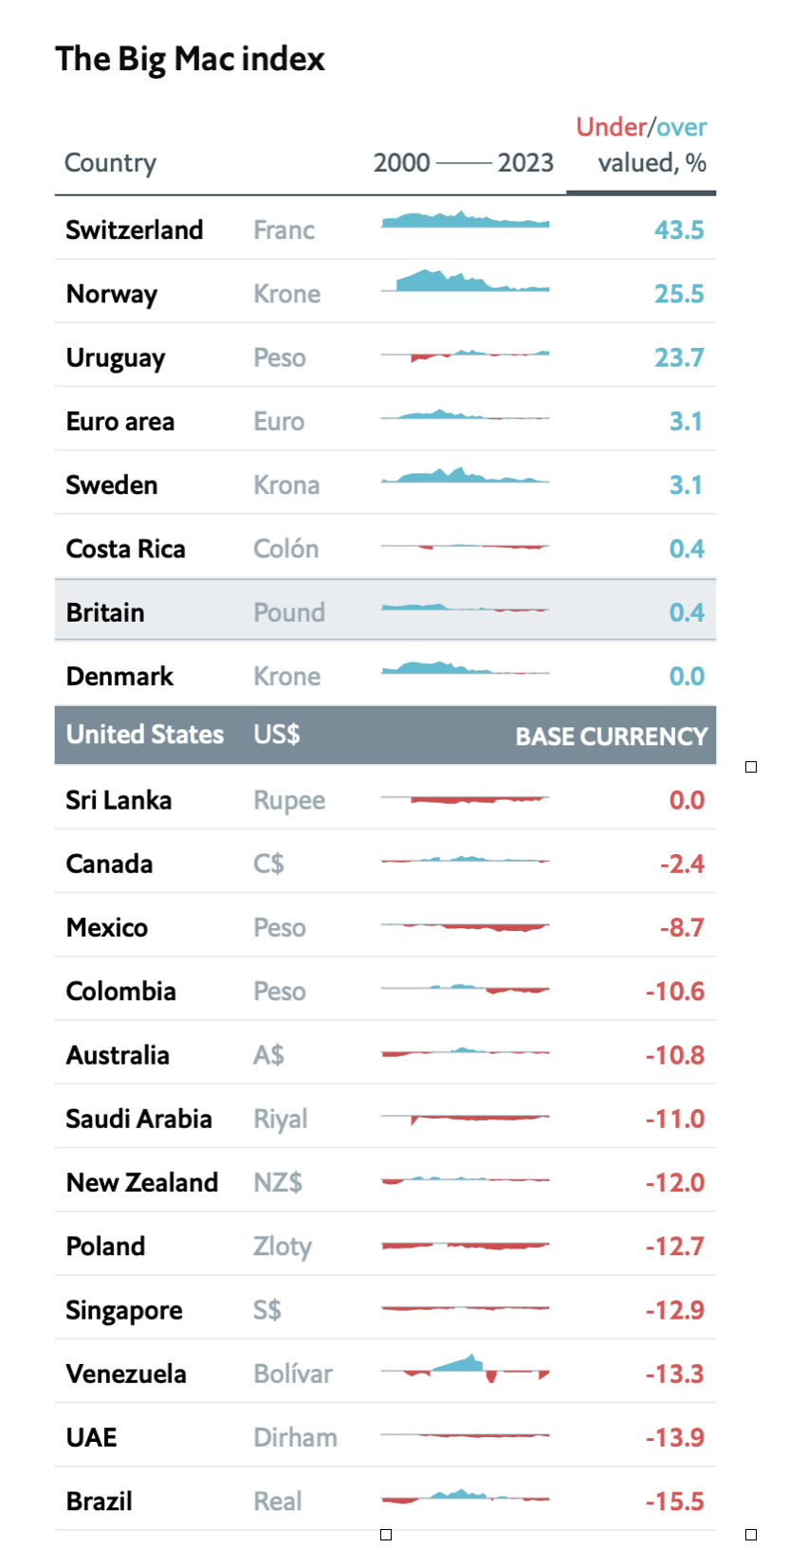789x1566 pixels.
Task: Select the highlighted Britain row
Action: [385, 611]
